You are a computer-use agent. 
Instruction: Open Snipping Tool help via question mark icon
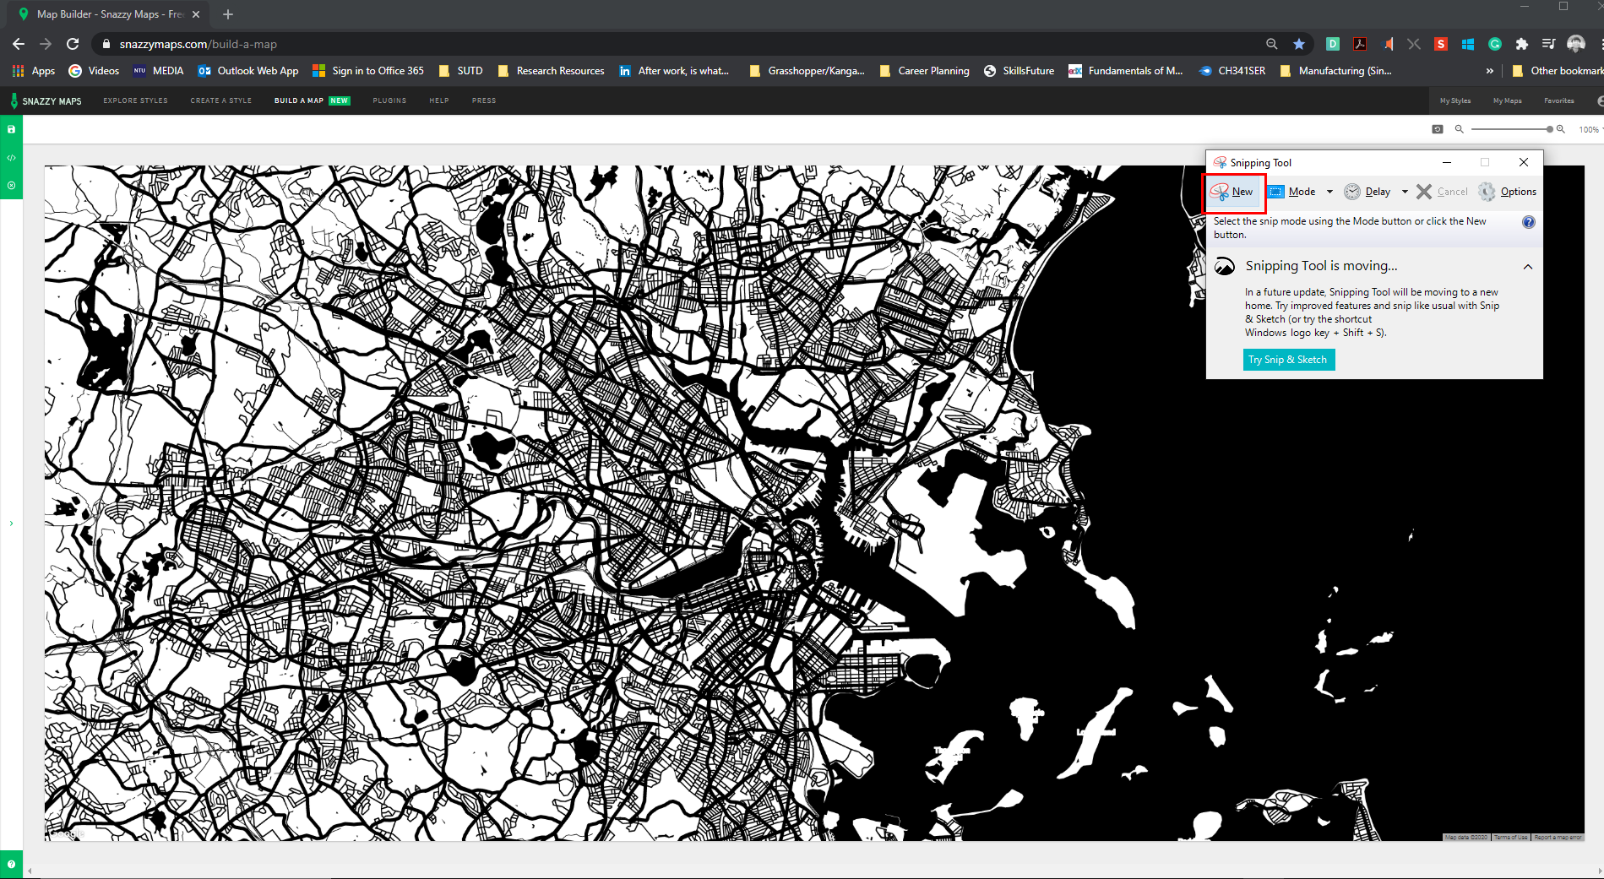[x=1529, y=222]
